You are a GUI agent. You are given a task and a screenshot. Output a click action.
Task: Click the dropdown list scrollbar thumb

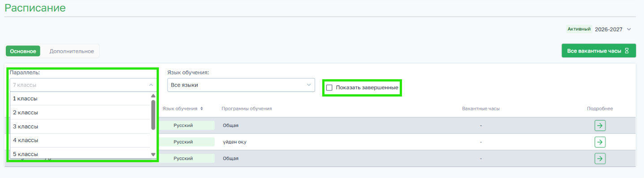point(153,115)
